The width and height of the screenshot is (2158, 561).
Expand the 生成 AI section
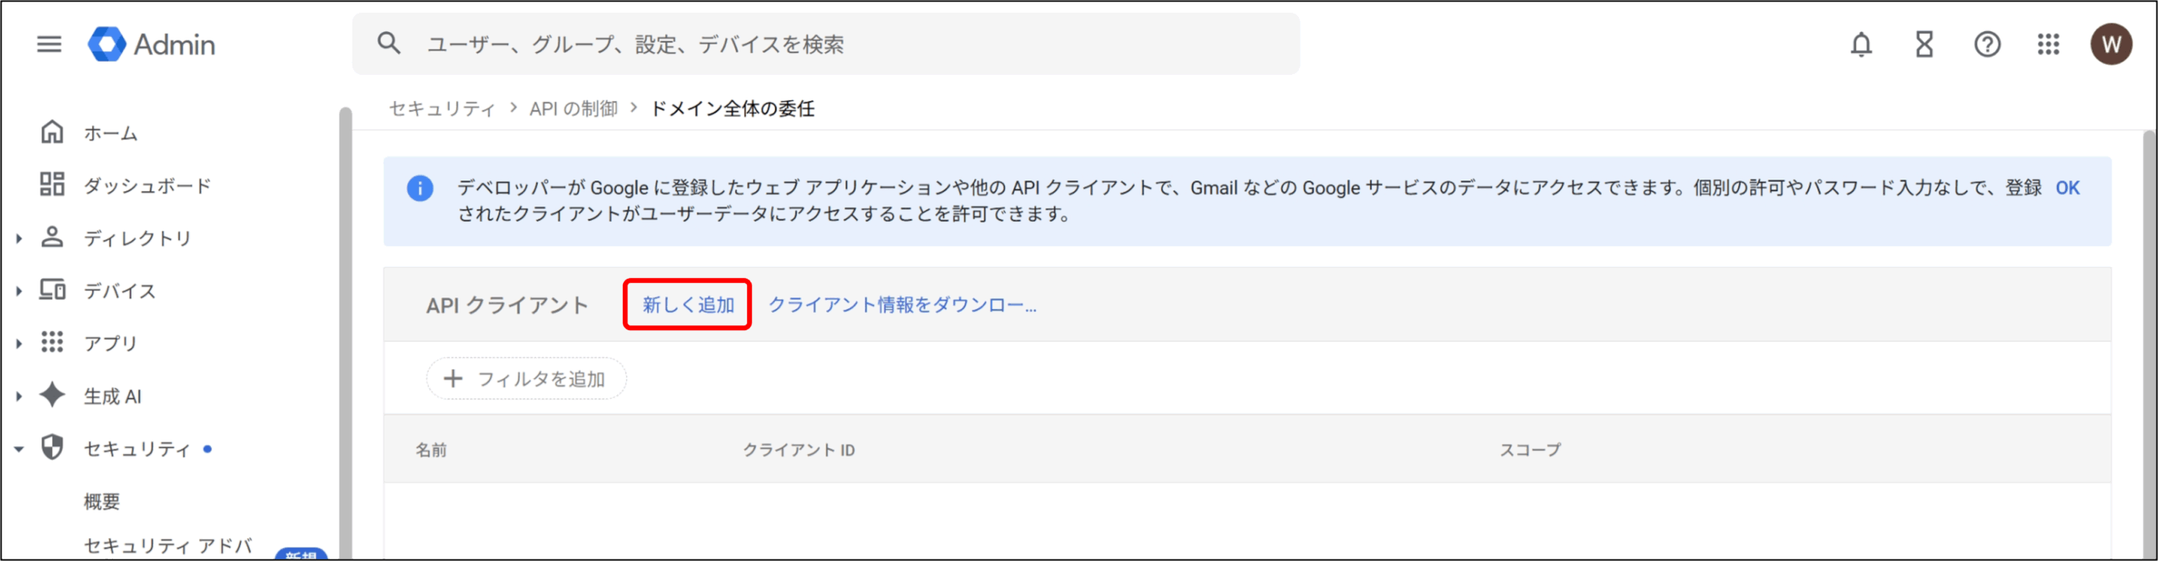tap(19, 396)
